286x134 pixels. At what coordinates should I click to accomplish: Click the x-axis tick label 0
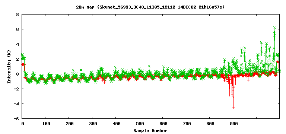coord(22,124)
